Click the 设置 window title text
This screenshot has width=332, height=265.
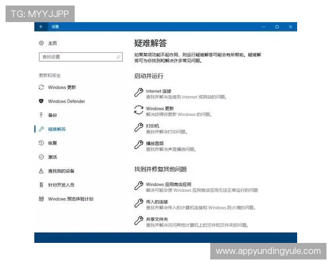coord(55,26)
